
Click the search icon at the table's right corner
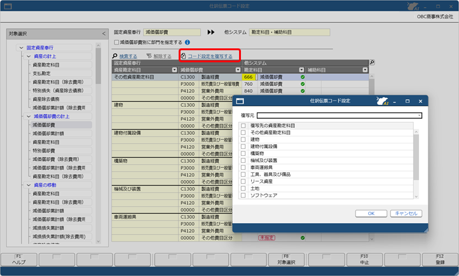[372, 62]
